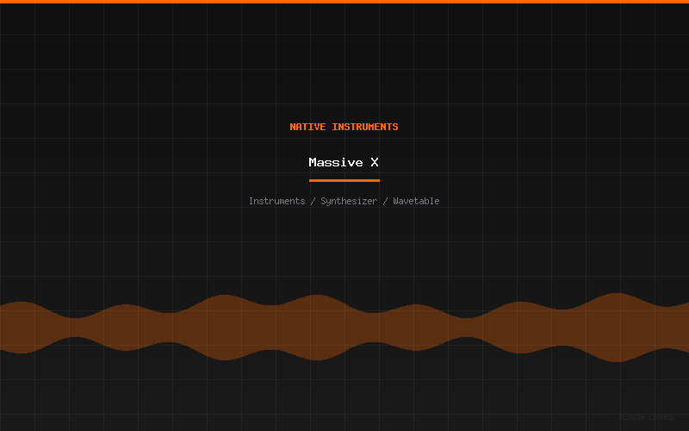Click the orange waveform's left edge

pyautogui.click(x=3, y=327)
